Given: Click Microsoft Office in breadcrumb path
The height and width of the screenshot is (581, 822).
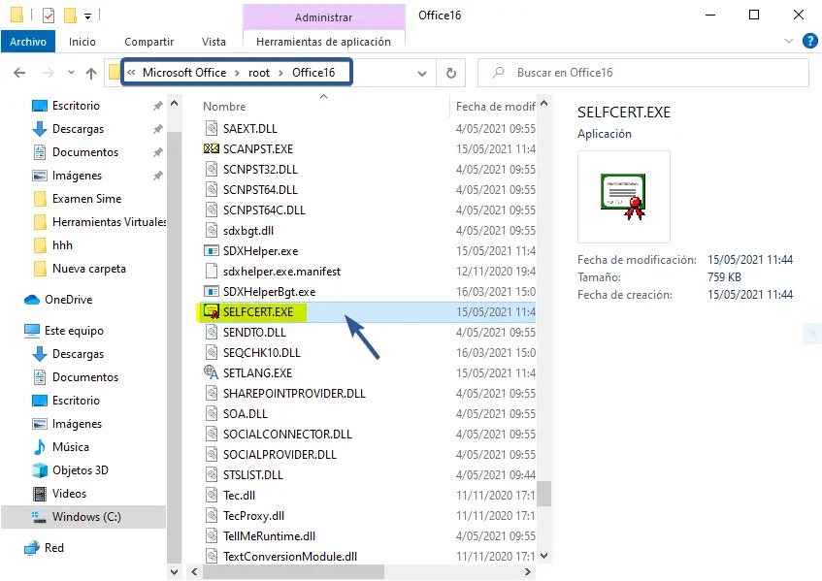Looking at the screenshot, I should click(x=184, y=73).
